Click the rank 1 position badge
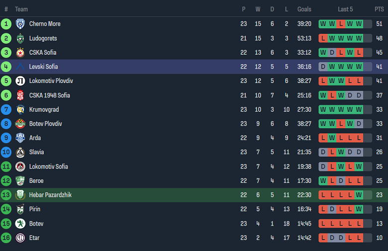 [x=6, y=24]
